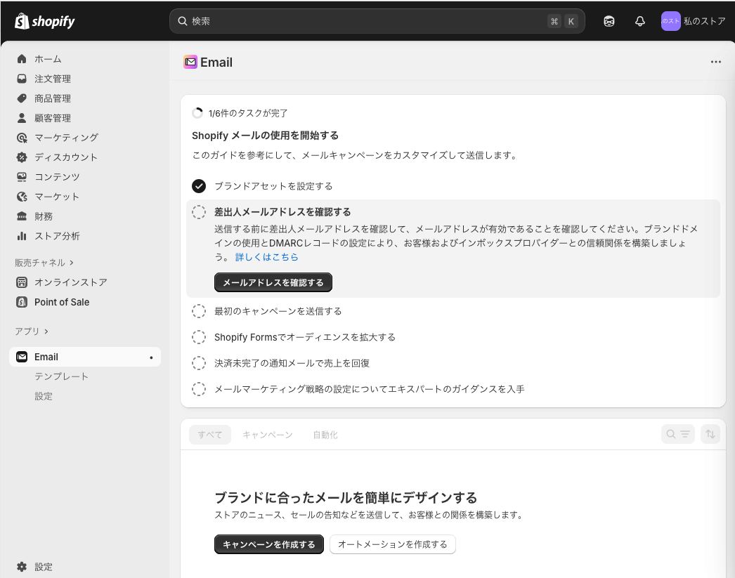Expand 最初のキャンペーンを送信する task

pos(278,312)
